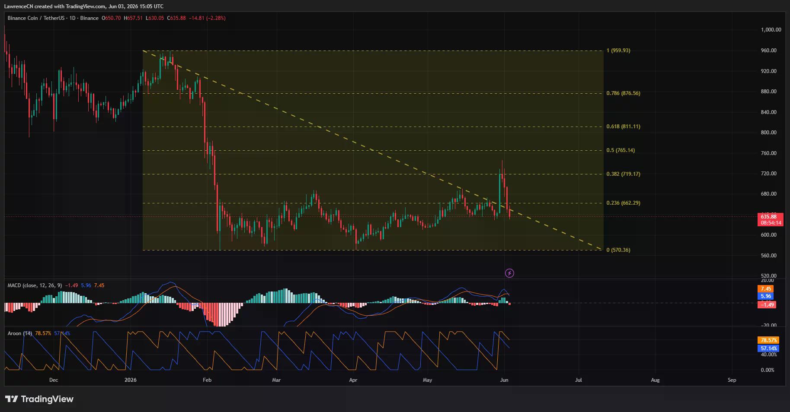790x412 pixels.
Task: Click the 880.00 price axis label
Action: pos(769,92)
